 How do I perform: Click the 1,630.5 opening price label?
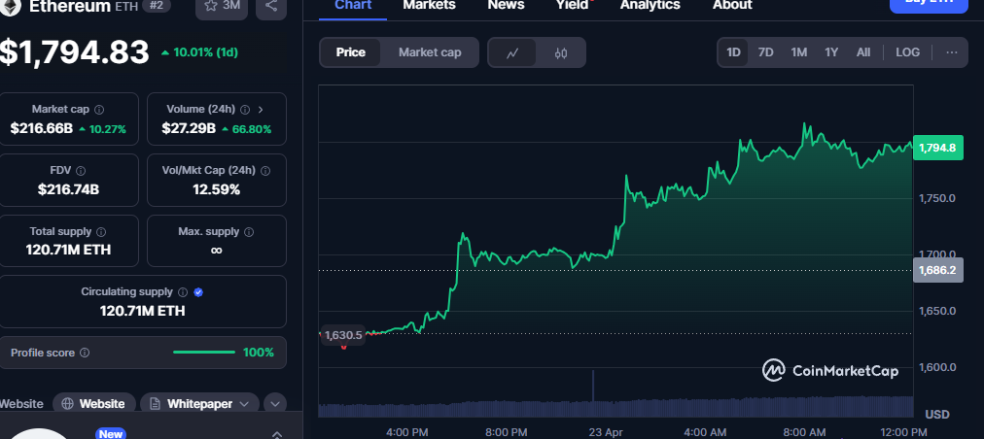click(342, 335)
